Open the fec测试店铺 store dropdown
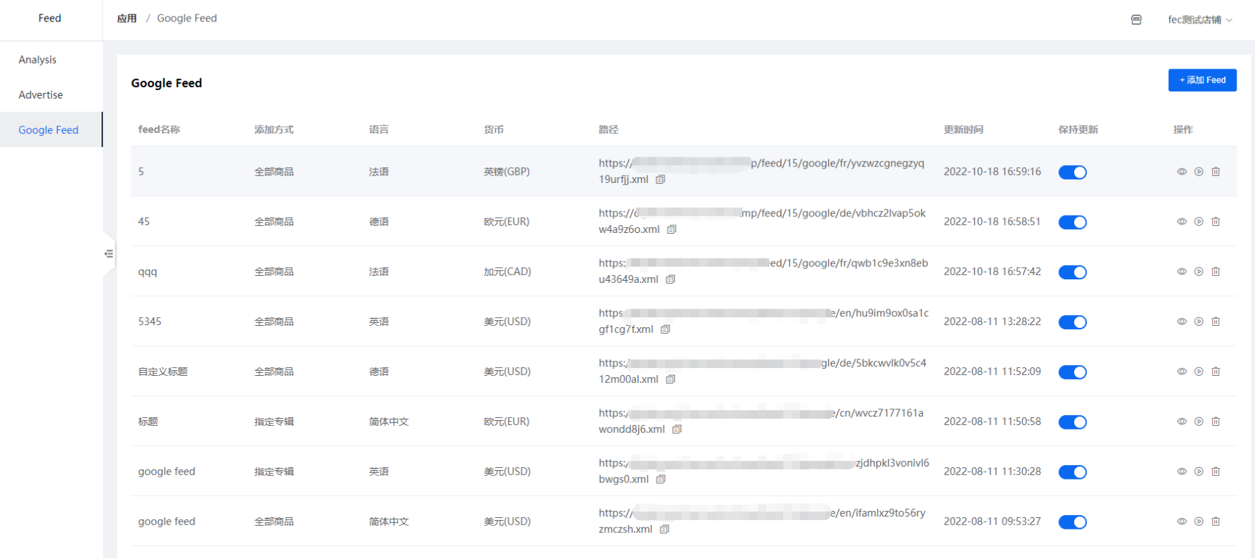 pyautogui.click(x=1200, y=20)
